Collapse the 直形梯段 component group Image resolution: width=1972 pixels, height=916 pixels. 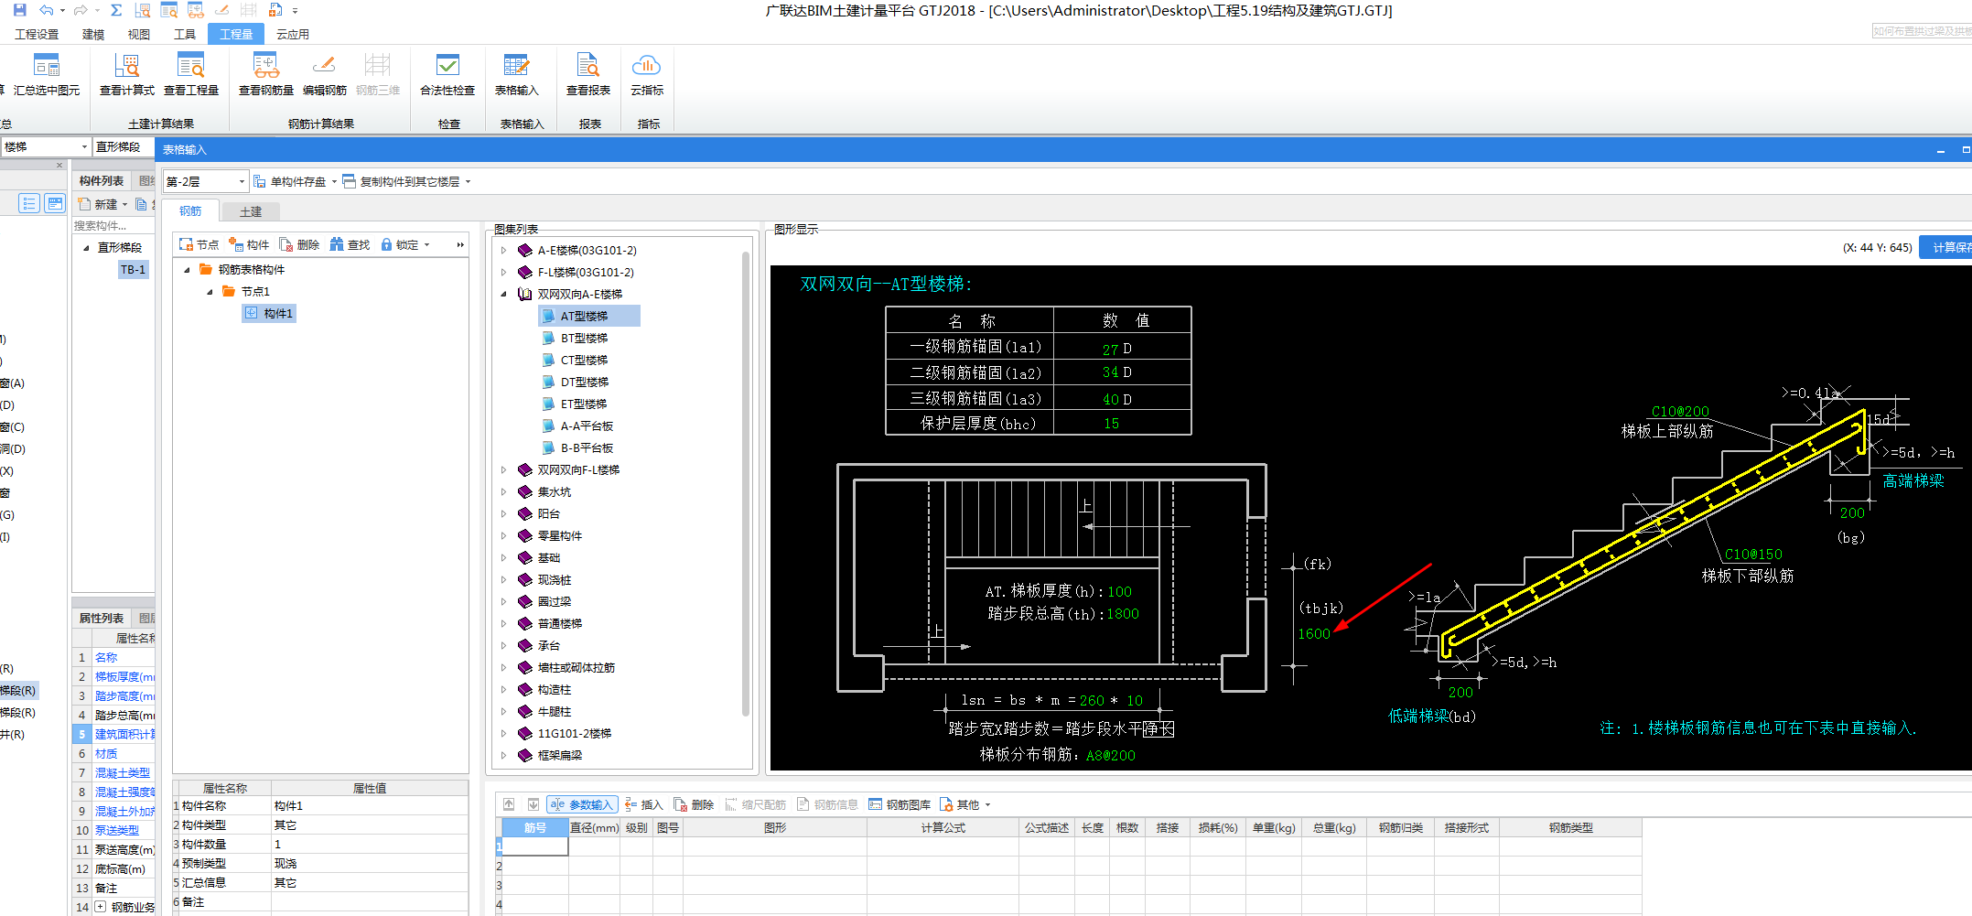[86, 247]
